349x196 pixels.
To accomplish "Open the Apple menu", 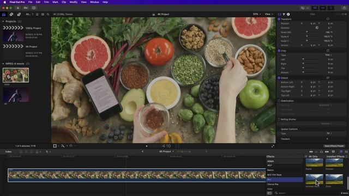I will pyautogui.click(x=4, y=2).
